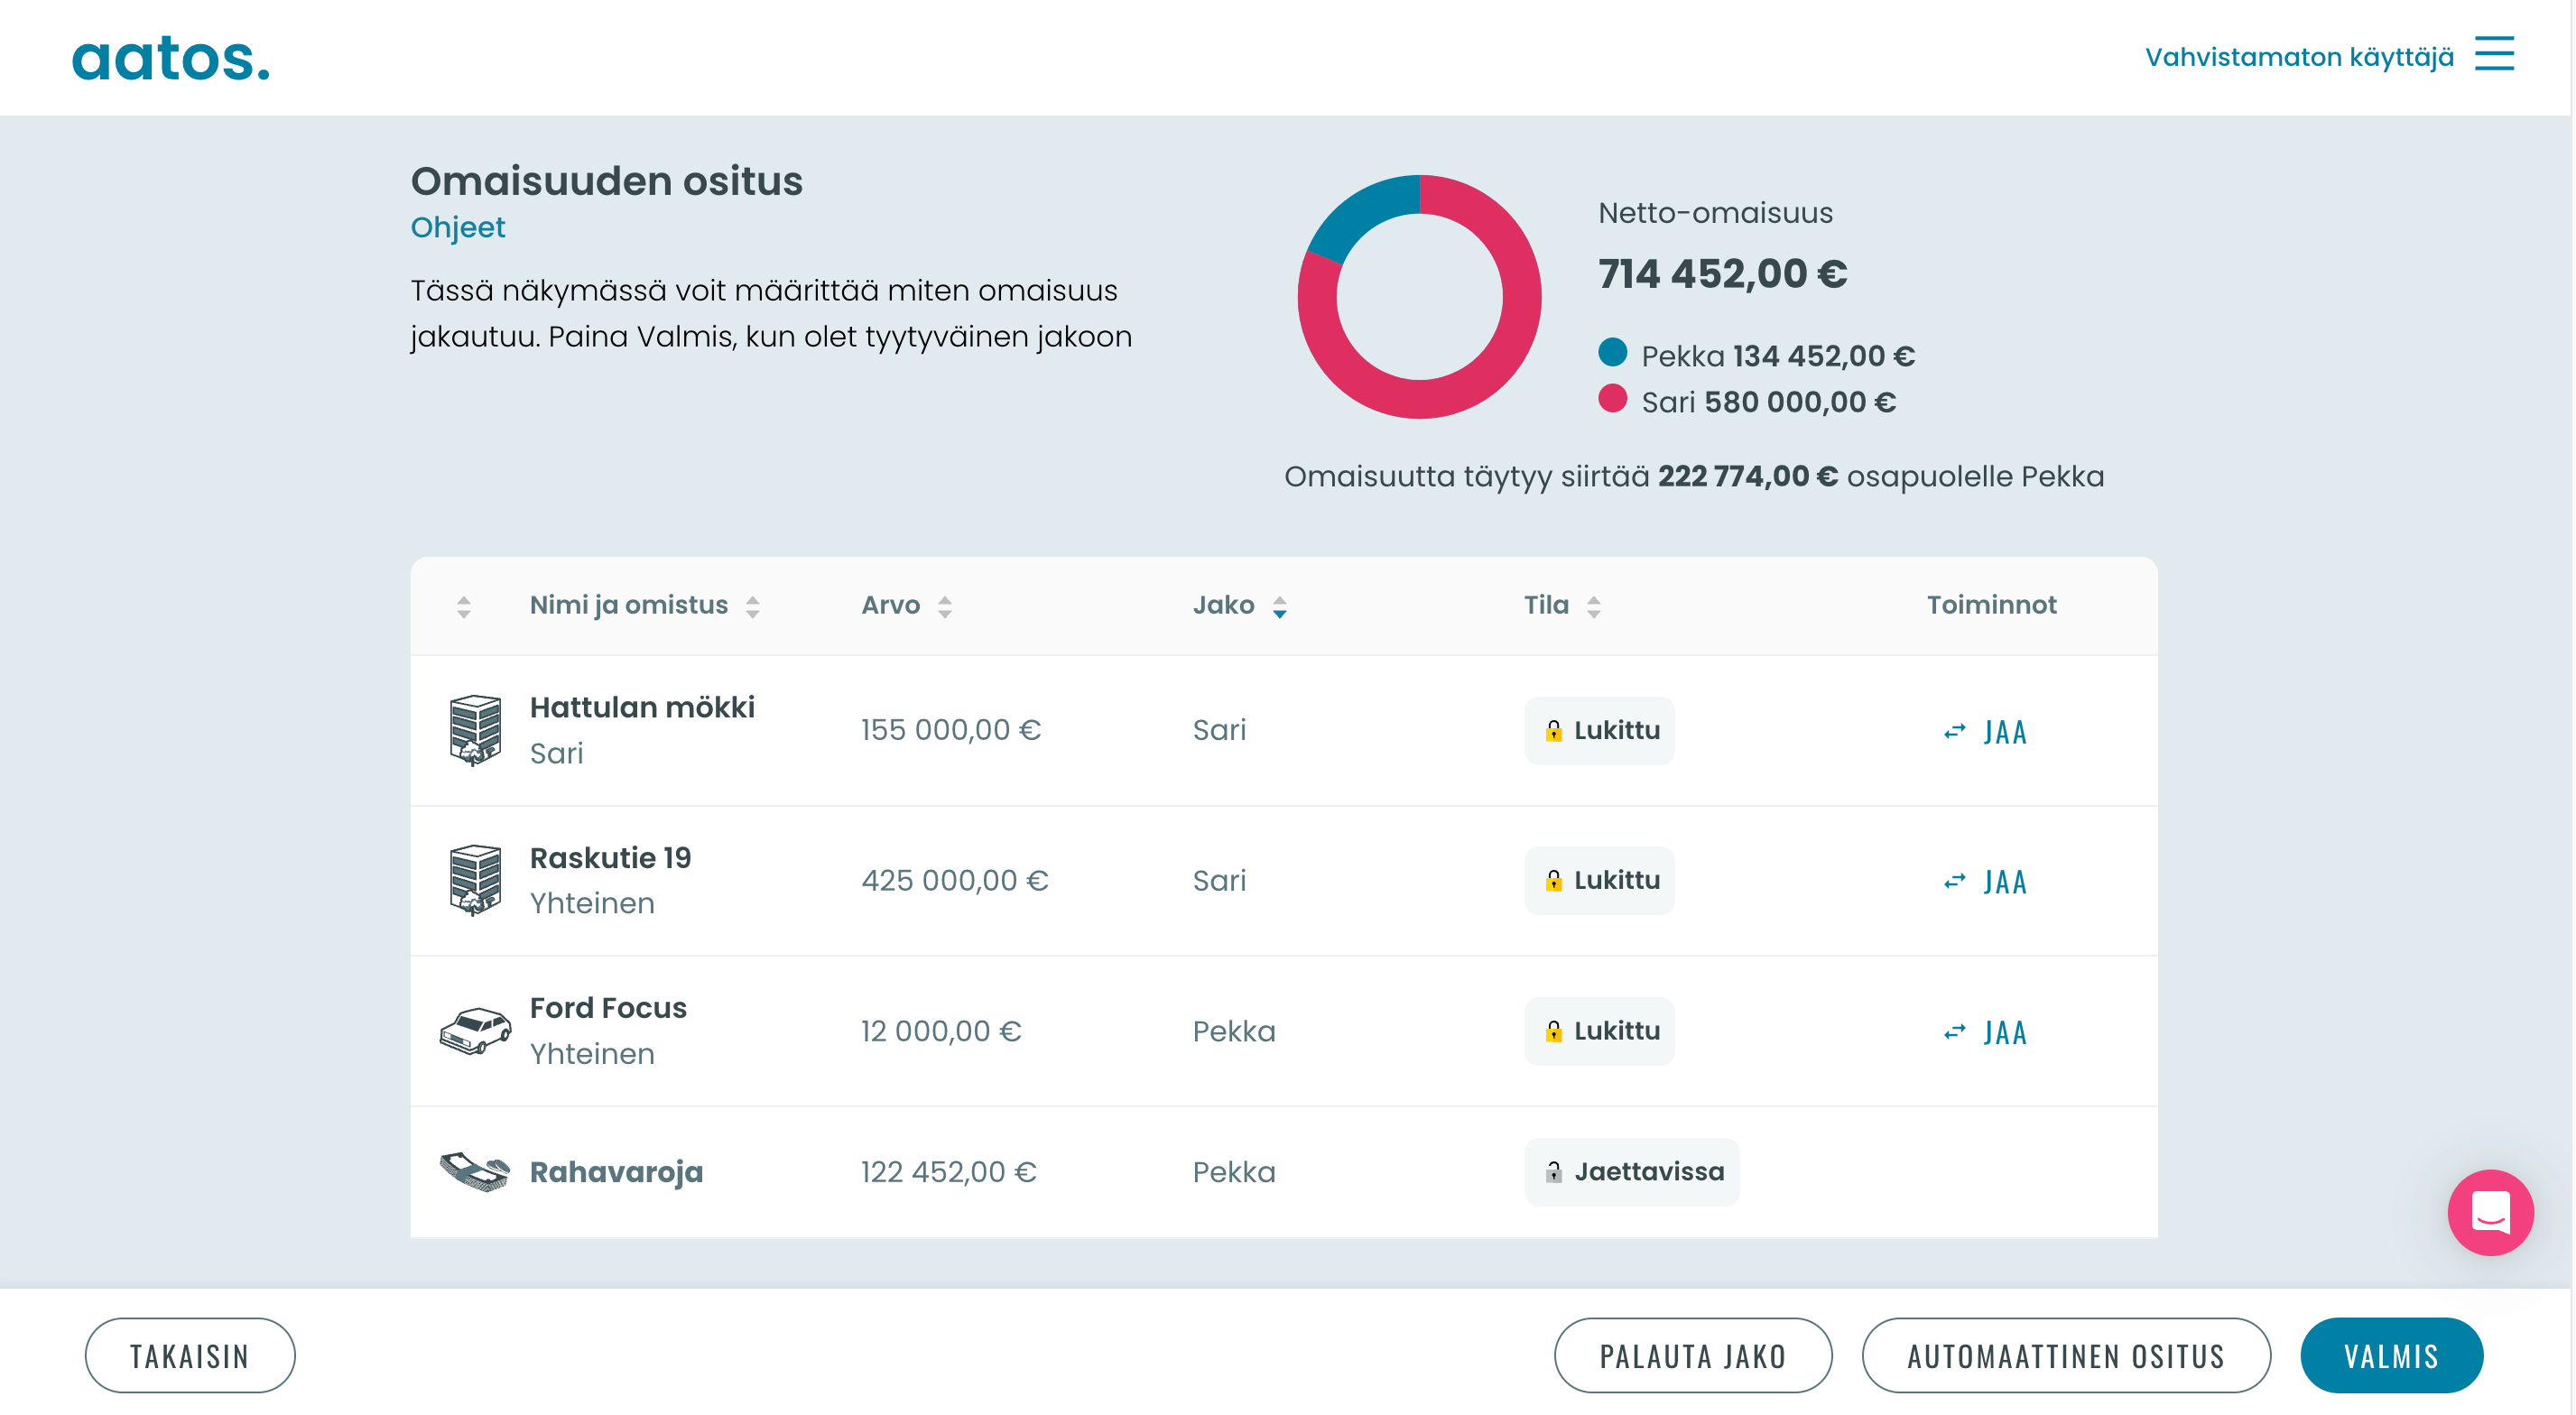Open the chat support bubble
Image resolution: width=2576 pixels, height=1415 pixels.
pyautogui.click(x=2490, y=1212)
